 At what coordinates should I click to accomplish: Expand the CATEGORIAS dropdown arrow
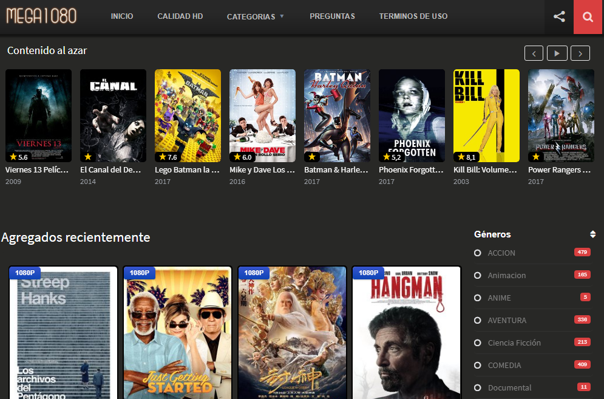[x=282, y=16]
